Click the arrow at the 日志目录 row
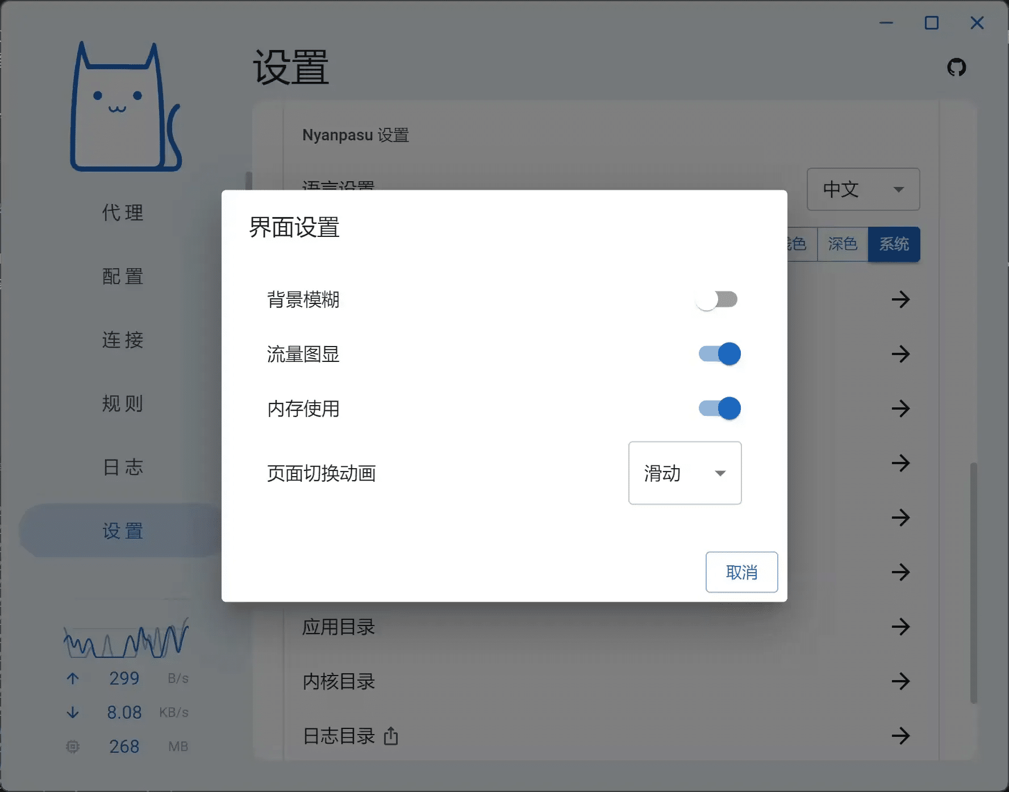 900,736
